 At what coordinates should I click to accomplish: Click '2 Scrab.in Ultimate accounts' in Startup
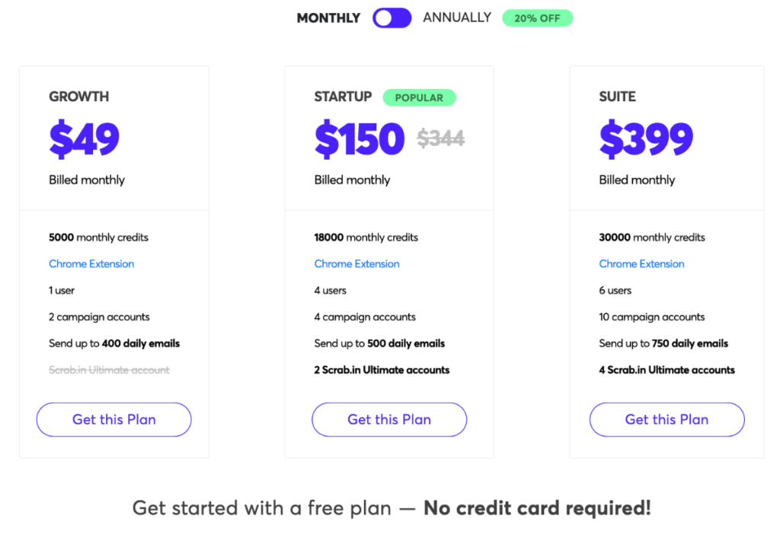click(382, 370)
